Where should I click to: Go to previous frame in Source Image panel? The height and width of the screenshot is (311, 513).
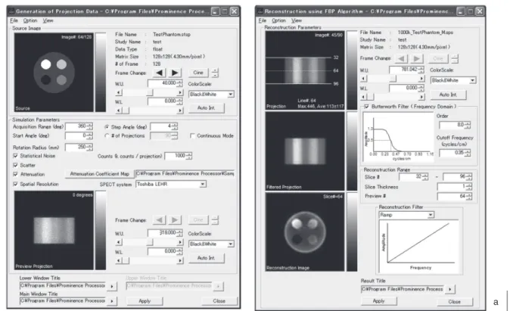[x=159, y=73]
